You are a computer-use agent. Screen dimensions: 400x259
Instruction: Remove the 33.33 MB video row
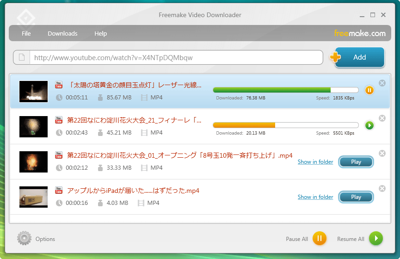coord(382,154)
